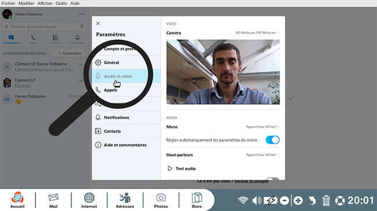Open the Afficher menu
Screen dimensions: 377x211
45,3
